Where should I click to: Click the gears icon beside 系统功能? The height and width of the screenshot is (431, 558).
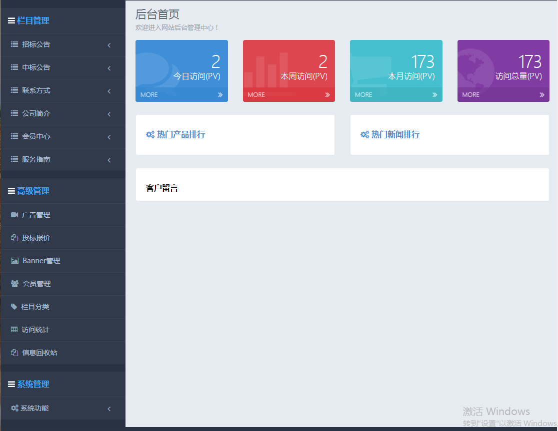pyautogui.click(x=14, y=408)
